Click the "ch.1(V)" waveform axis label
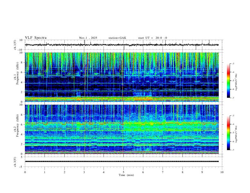This screenshot has width=250, height=193. (15, 45)
